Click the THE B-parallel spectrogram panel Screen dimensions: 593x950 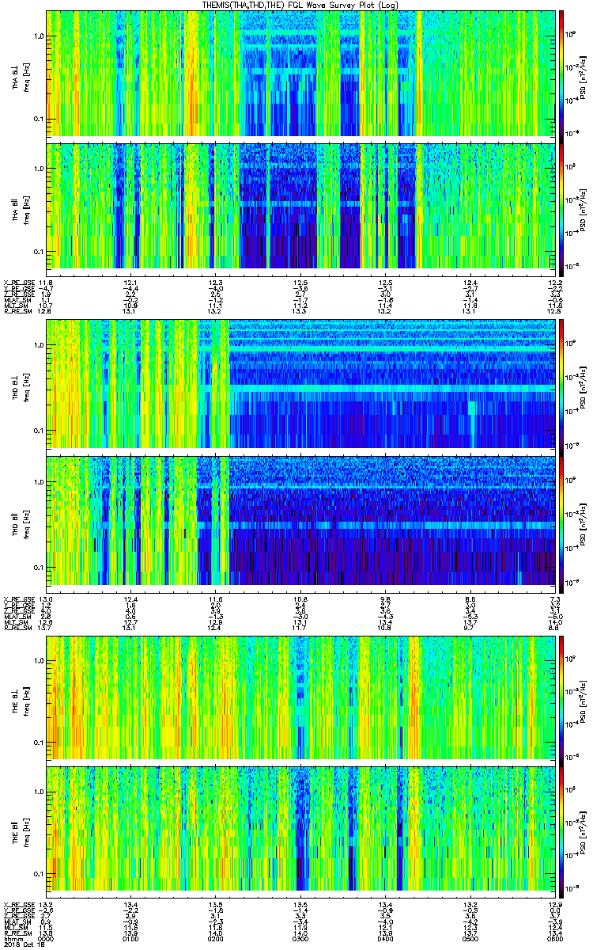pos(300,830)
